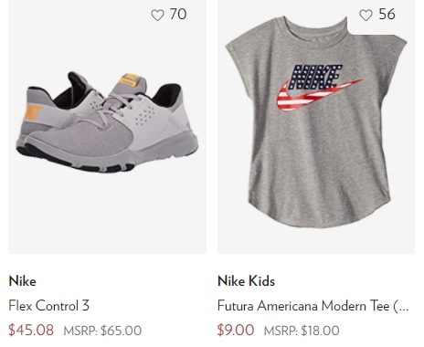Click the MSRP $65.00 label
The height and width of the screenshot is (347, 424).
pos(102,331)
